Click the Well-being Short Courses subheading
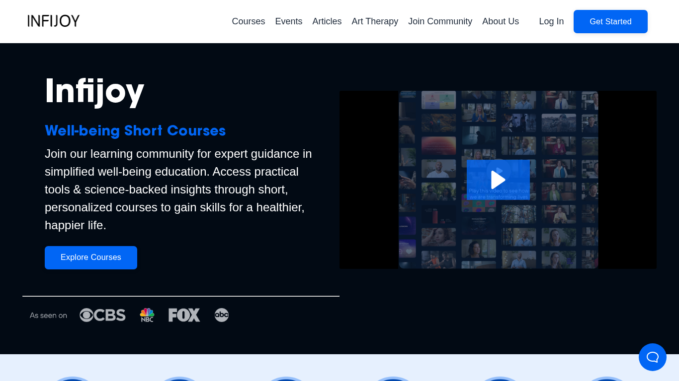Viewport: 679px width, 381px height. (135, 131)
